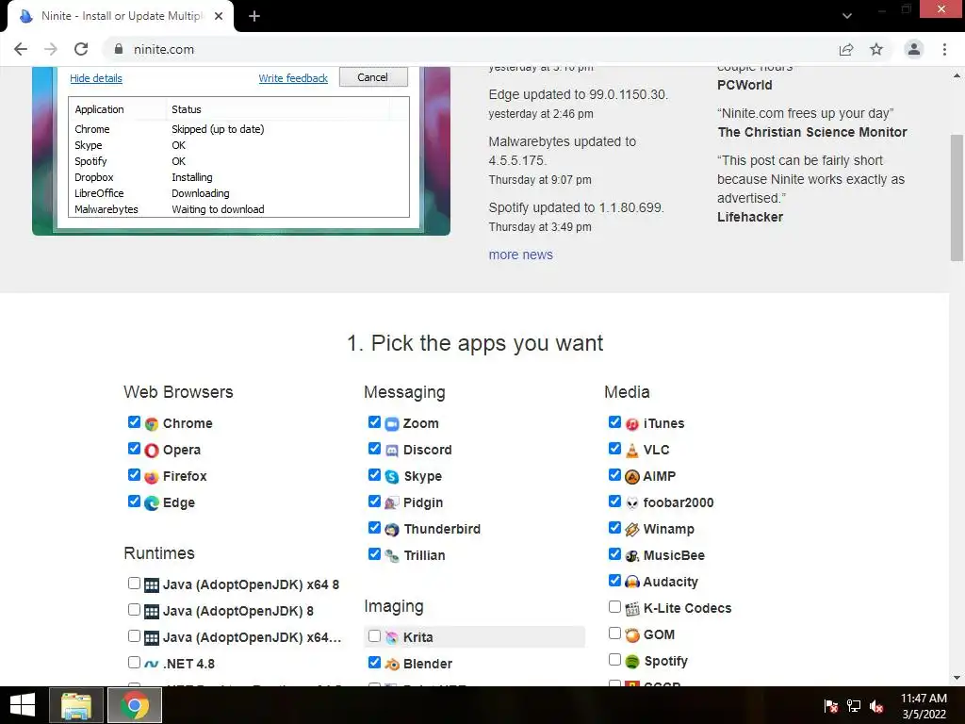
Task: Uncheck the Chrome checkbox
Action: 134,421
